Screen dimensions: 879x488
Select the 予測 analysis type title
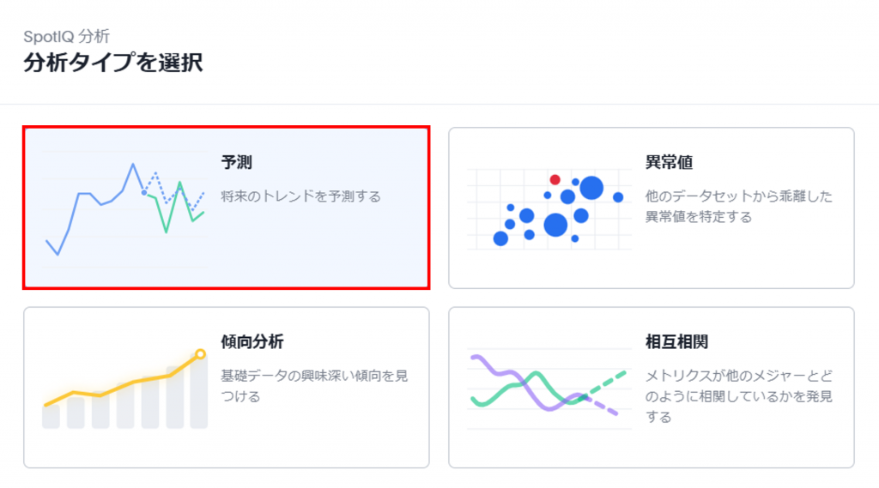[236, 162]
